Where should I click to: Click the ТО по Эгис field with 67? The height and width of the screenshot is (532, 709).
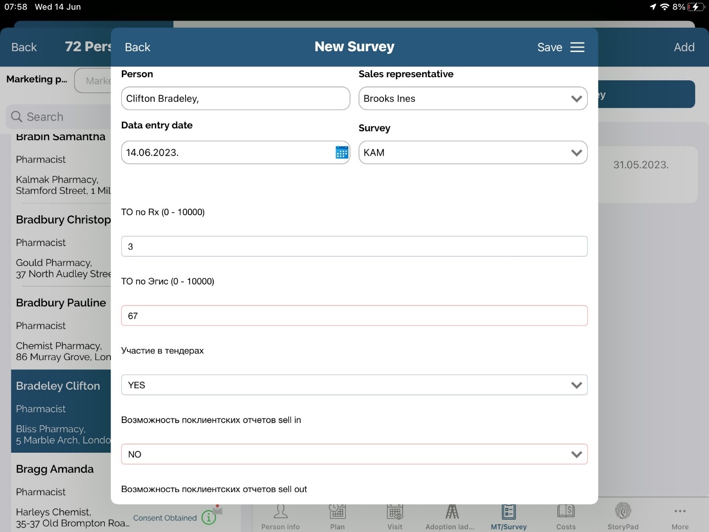point(354,316)
